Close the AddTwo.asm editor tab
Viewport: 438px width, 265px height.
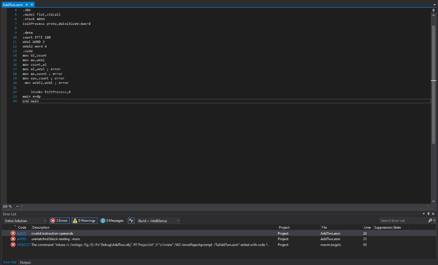tap(32, 4)
